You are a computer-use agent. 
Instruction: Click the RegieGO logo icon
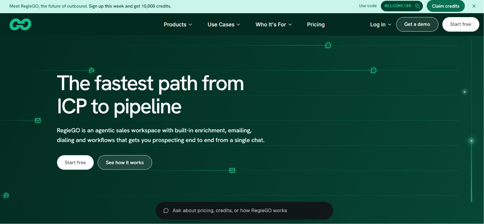[20, 24]
